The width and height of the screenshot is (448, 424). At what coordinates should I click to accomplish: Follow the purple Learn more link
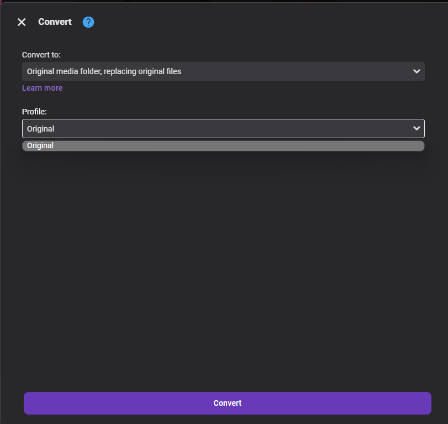[x=42, y=88]
